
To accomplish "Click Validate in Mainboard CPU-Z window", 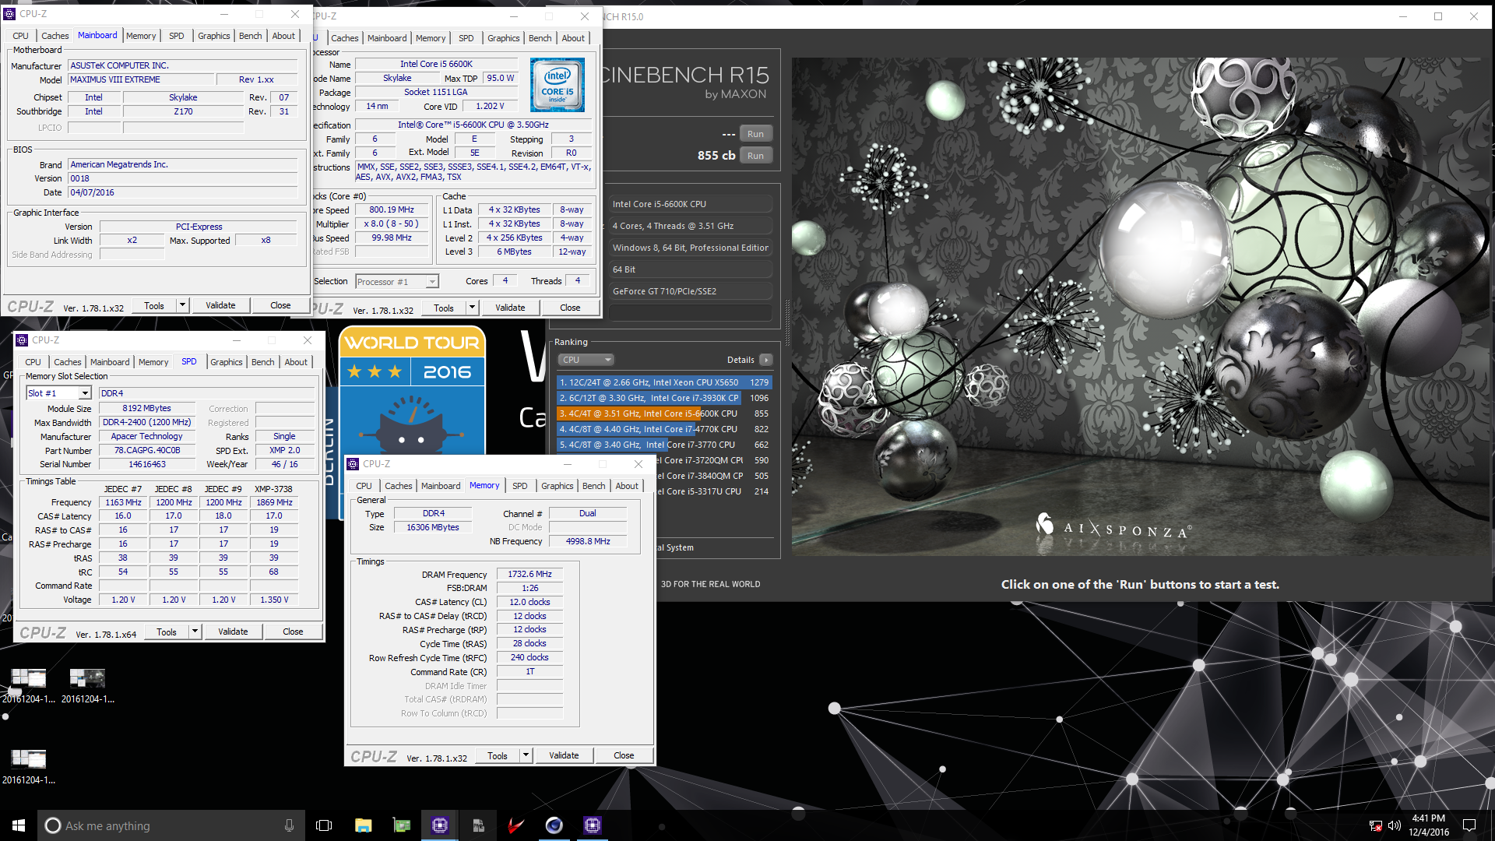I will tap(220, 305).
